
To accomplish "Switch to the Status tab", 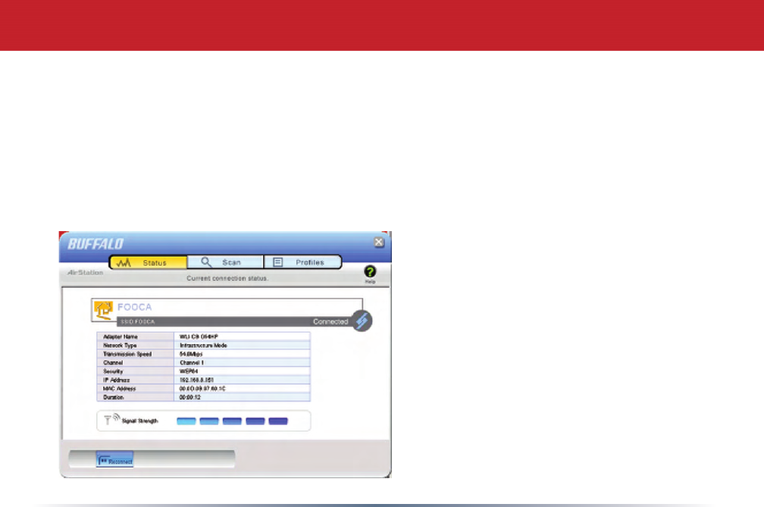I will click(148, 262).
